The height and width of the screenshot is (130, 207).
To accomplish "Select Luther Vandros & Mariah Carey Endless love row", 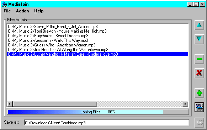I will click(x=97, y=54).
